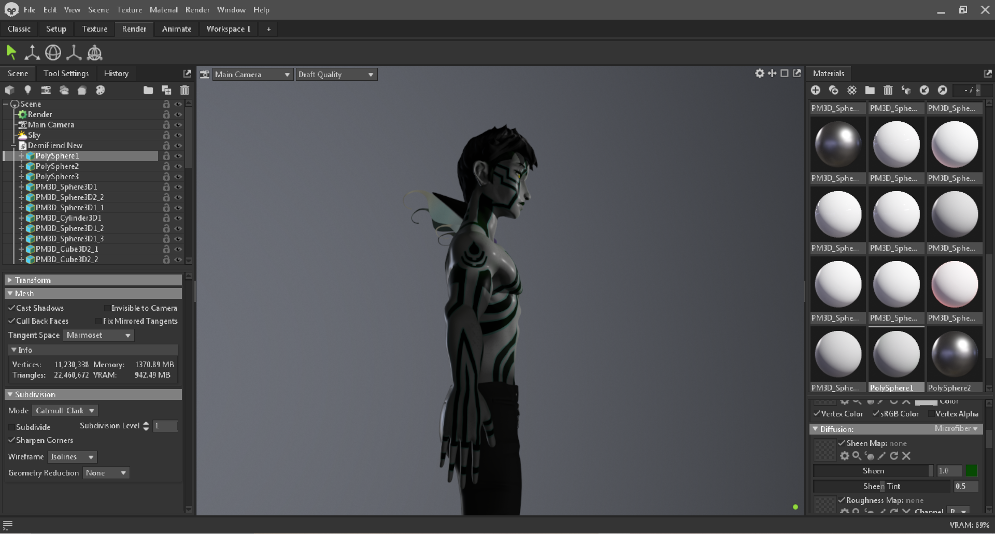The image size is (995, 534).
Task: Toggle Vertex Color checkbox
Action: (817, 413)
